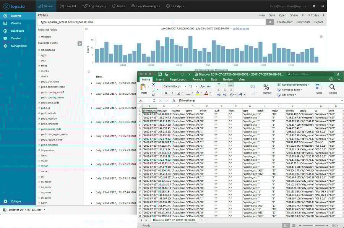
Task: Toggle bold formatting in Excel
Action: tap(166, 93)
